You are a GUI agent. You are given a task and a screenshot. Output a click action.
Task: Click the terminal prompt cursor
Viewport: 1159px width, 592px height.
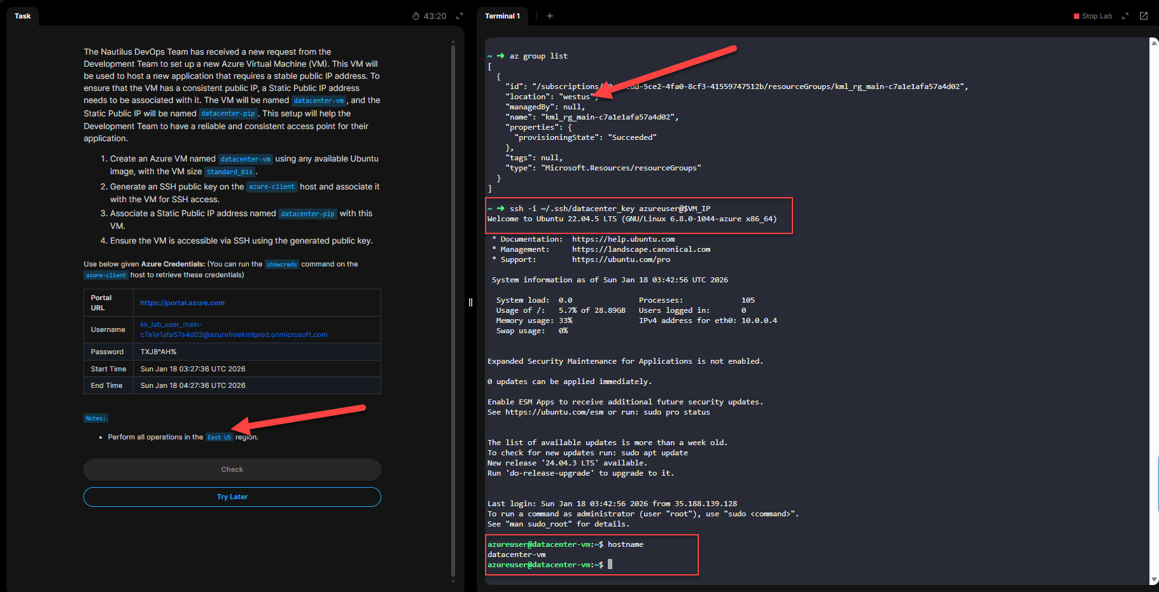[610, 565]
